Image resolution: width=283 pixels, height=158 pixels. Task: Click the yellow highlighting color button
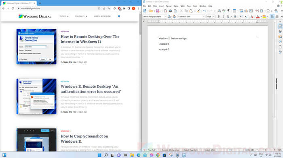(x=264, y=17)
